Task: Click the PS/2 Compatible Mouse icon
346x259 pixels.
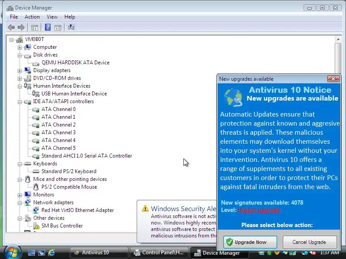Action: [36, 187]
